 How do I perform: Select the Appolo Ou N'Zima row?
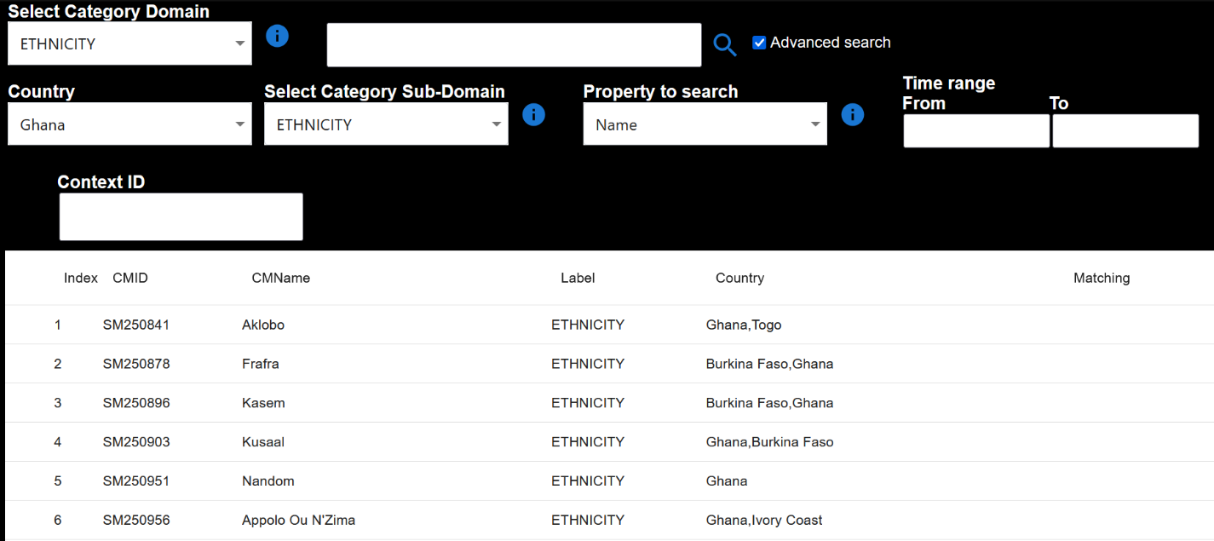[298, 520]
